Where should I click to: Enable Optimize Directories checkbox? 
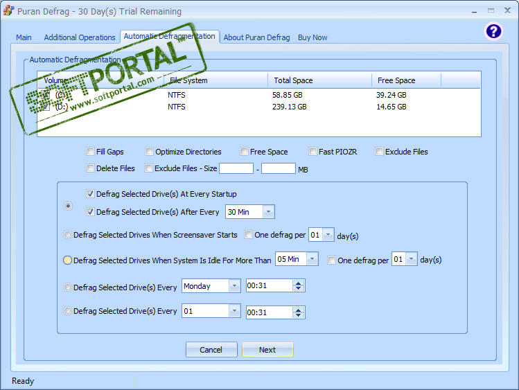(149, 152)
